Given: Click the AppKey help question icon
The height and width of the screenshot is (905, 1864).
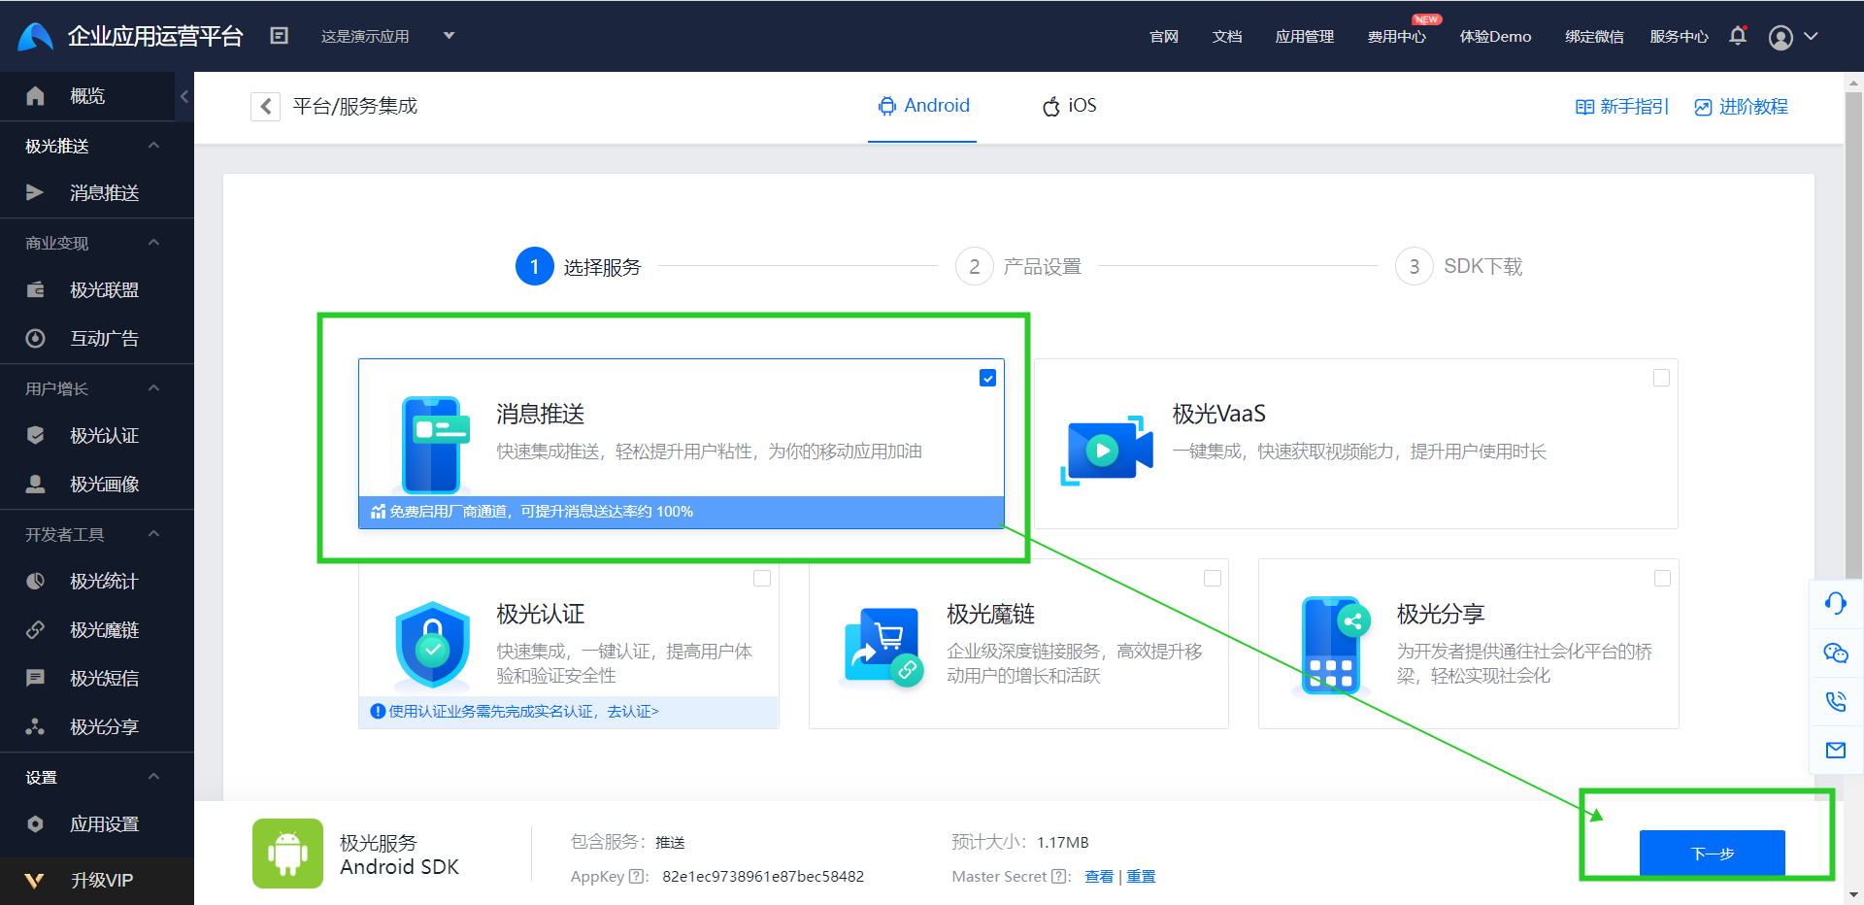Looking at the screenshot, I should pos(638,876).
